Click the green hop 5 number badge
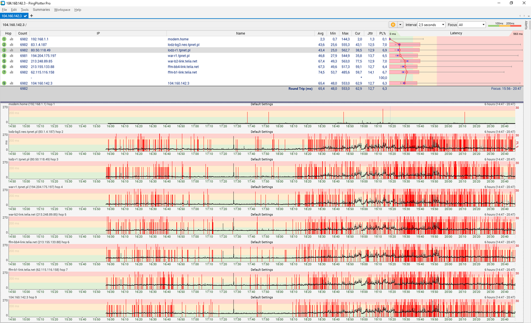 coord(4,61)
